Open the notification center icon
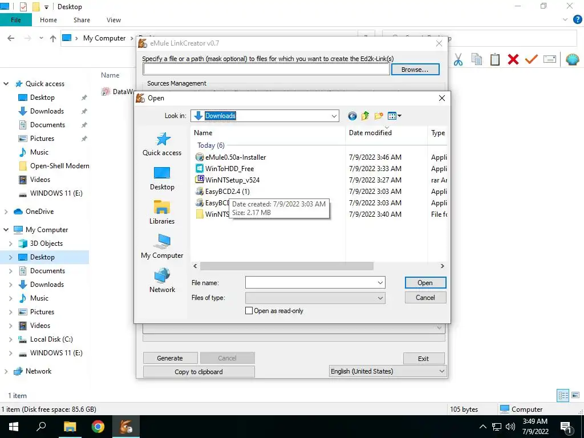Viewport: 584px width, 438px height. 566,427
